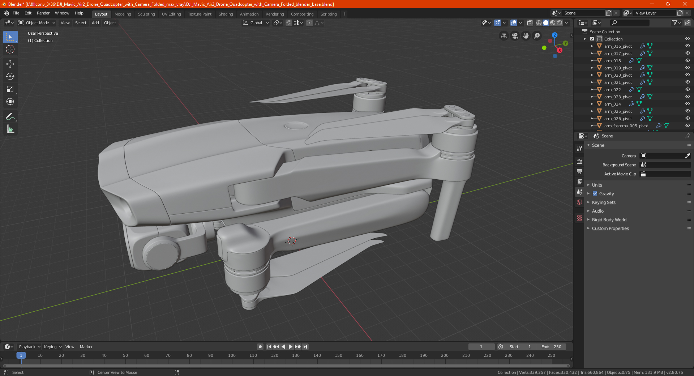Expand arm_017_pivot in the outliner
Viewport: 694px width, 376px height.
(592, 54)
